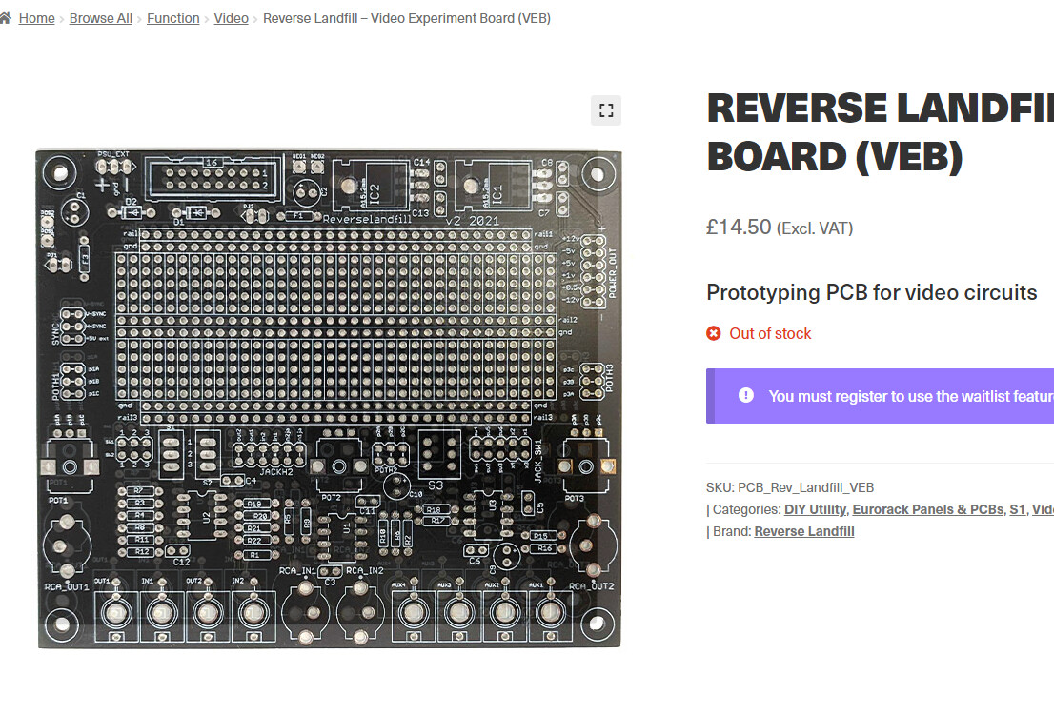Click the purple waitlist register notice
The image size is (1054, 713).
pos(880,396)
